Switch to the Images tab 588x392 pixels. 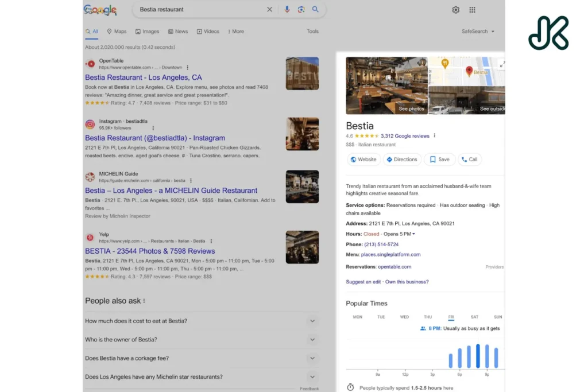[147, 32]
